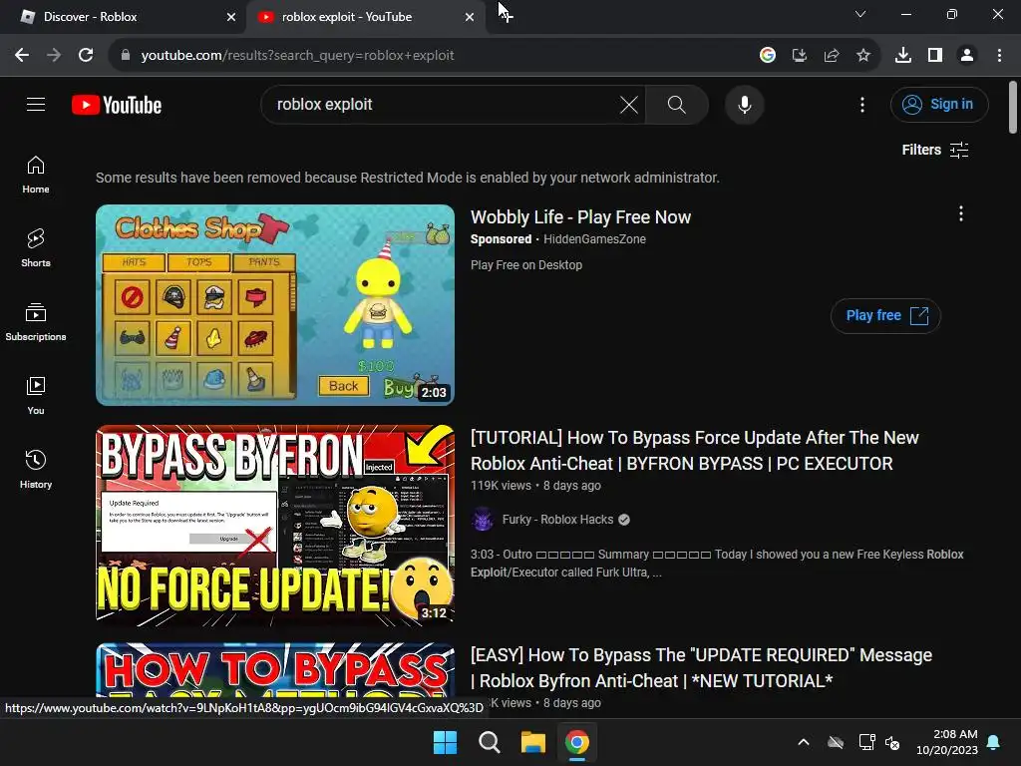Open notifications bell in tray
The width and height of the screenshot is (1021, 766).
(994, 742)
